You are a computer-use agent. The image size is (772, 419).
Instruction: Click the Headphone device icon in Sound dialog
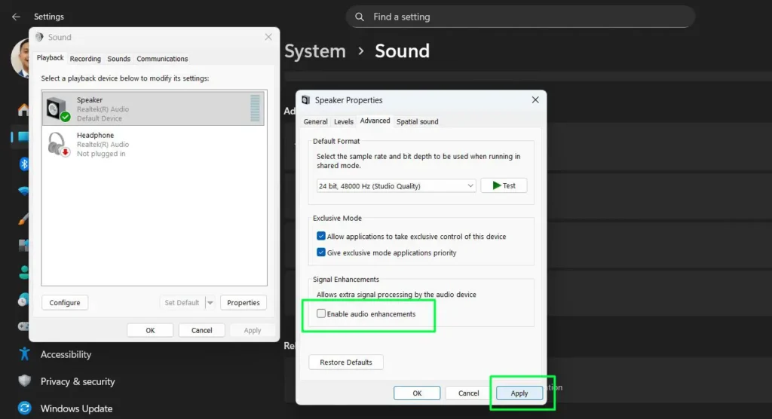[x=58, y=144]
